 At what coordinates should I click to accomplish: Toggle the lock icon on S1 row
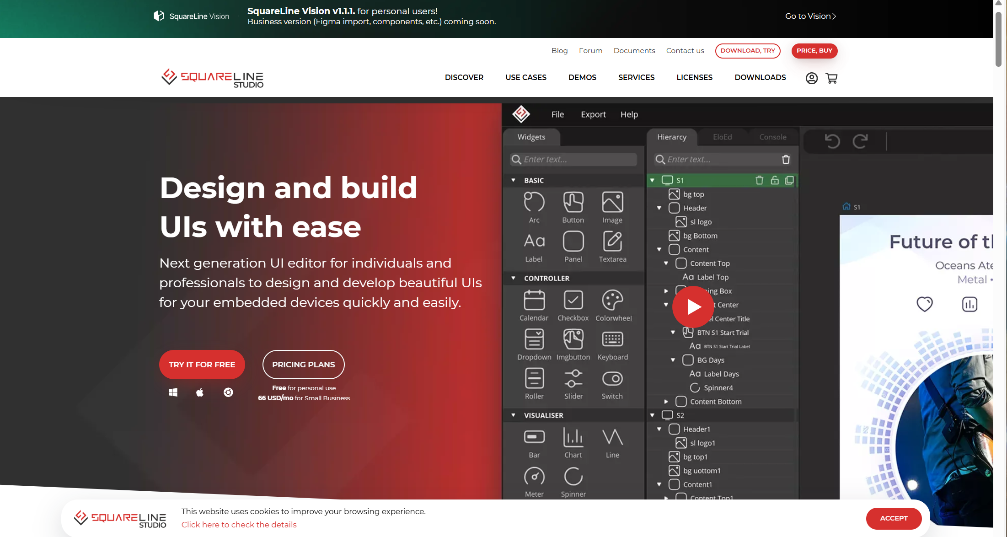[x=774, y=180]
